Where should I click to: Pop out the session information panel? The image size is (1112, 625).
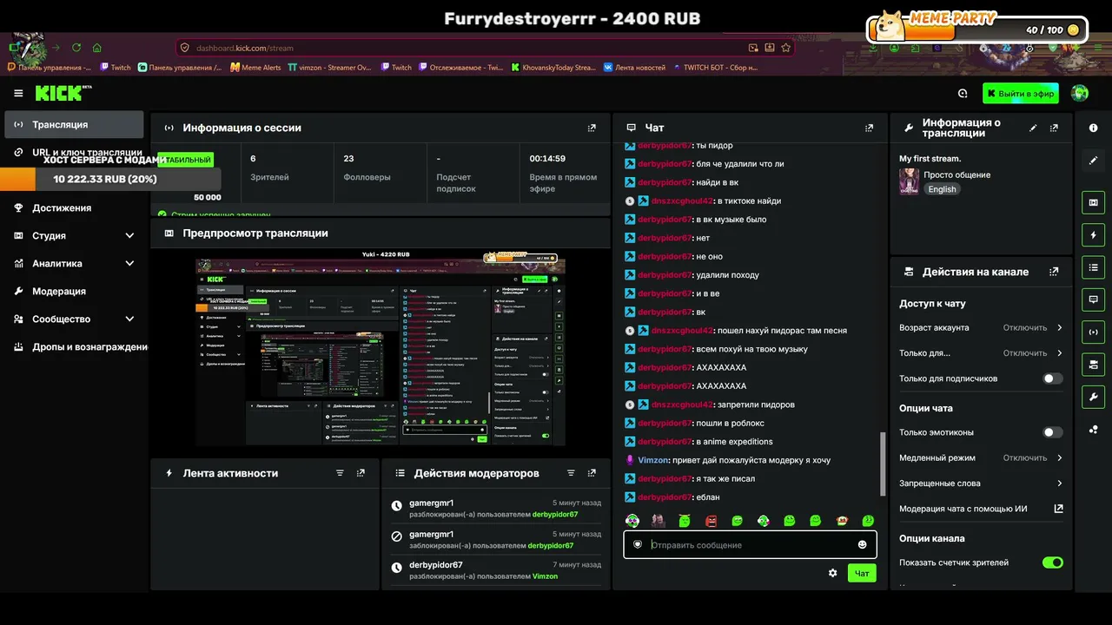pos(592,128)
